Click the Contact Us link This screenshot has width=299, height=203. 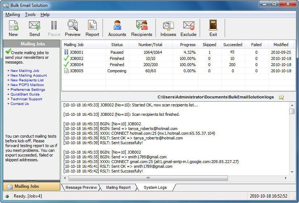(x=20, y=103)
